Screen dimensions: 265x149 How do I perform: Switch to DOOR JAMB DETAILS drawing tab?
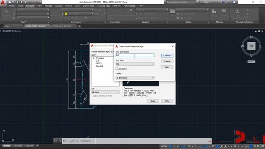(62, 26)
